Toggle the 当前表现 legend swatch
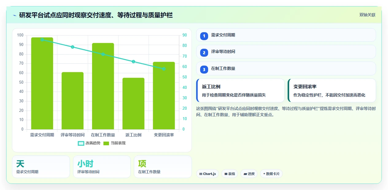The height and width of the screenshot is (190, 388). 106,143
